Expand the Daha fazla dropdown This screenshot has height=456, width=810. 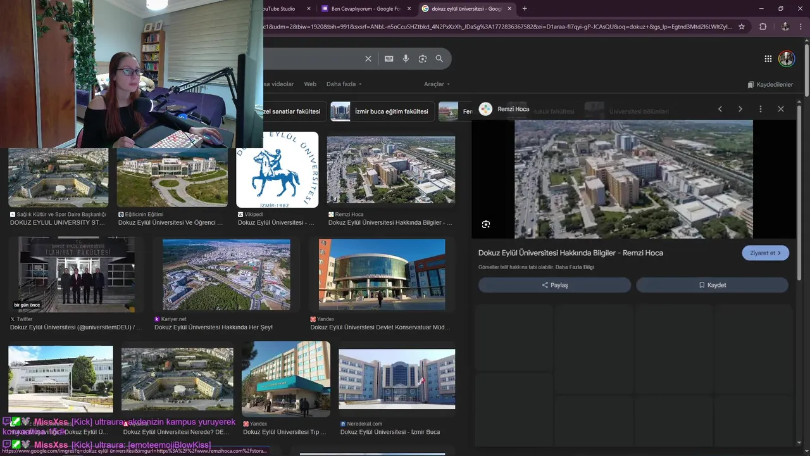pyautogui.click(x=344, y=84)
